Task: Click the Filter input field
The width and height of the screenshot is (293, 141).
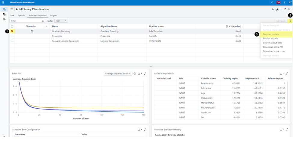Action: 26,21
